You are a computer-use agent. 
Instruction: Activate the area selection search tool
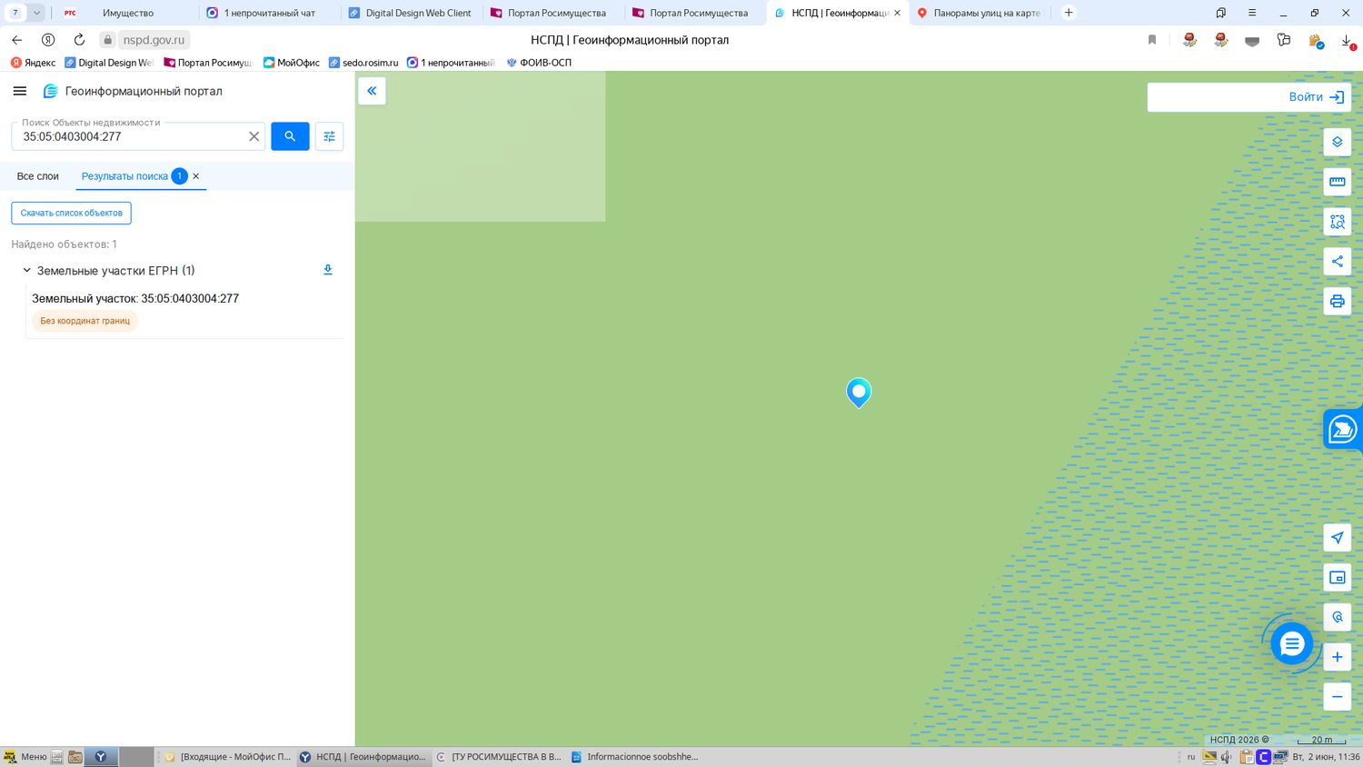pos(1337,222)
